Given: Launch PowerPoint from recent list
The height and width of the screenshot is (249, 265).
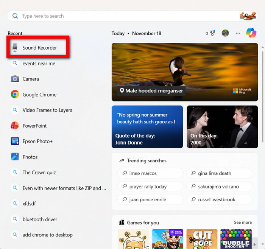Looking at the screenshot, I should pos(34,126).
